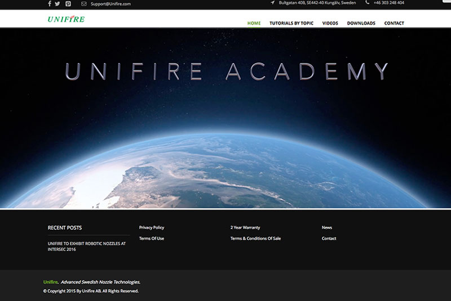Open the 2 Year Warranty link
Screen dimensions: 451x301
click(x=245, y=227)
